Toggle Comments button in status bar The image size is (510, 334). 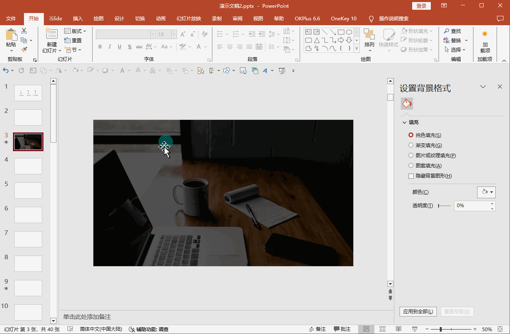click(x=342, y=329)
